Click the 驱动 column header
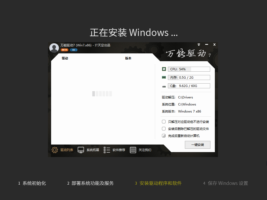This screenshot has height=200, width=267. pos(65,58)
